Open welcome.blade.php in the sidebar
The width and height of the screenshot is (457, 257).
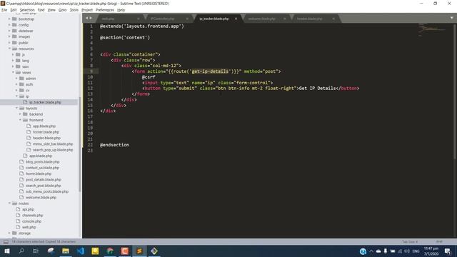(x=41, y=198)
